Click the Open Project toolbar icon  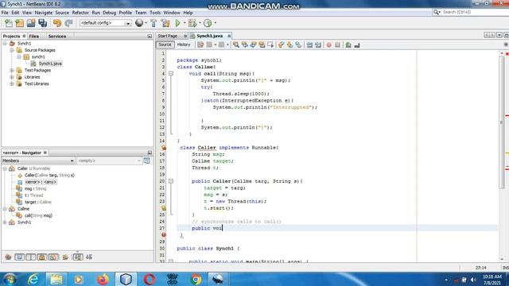[x=31, y=23]
